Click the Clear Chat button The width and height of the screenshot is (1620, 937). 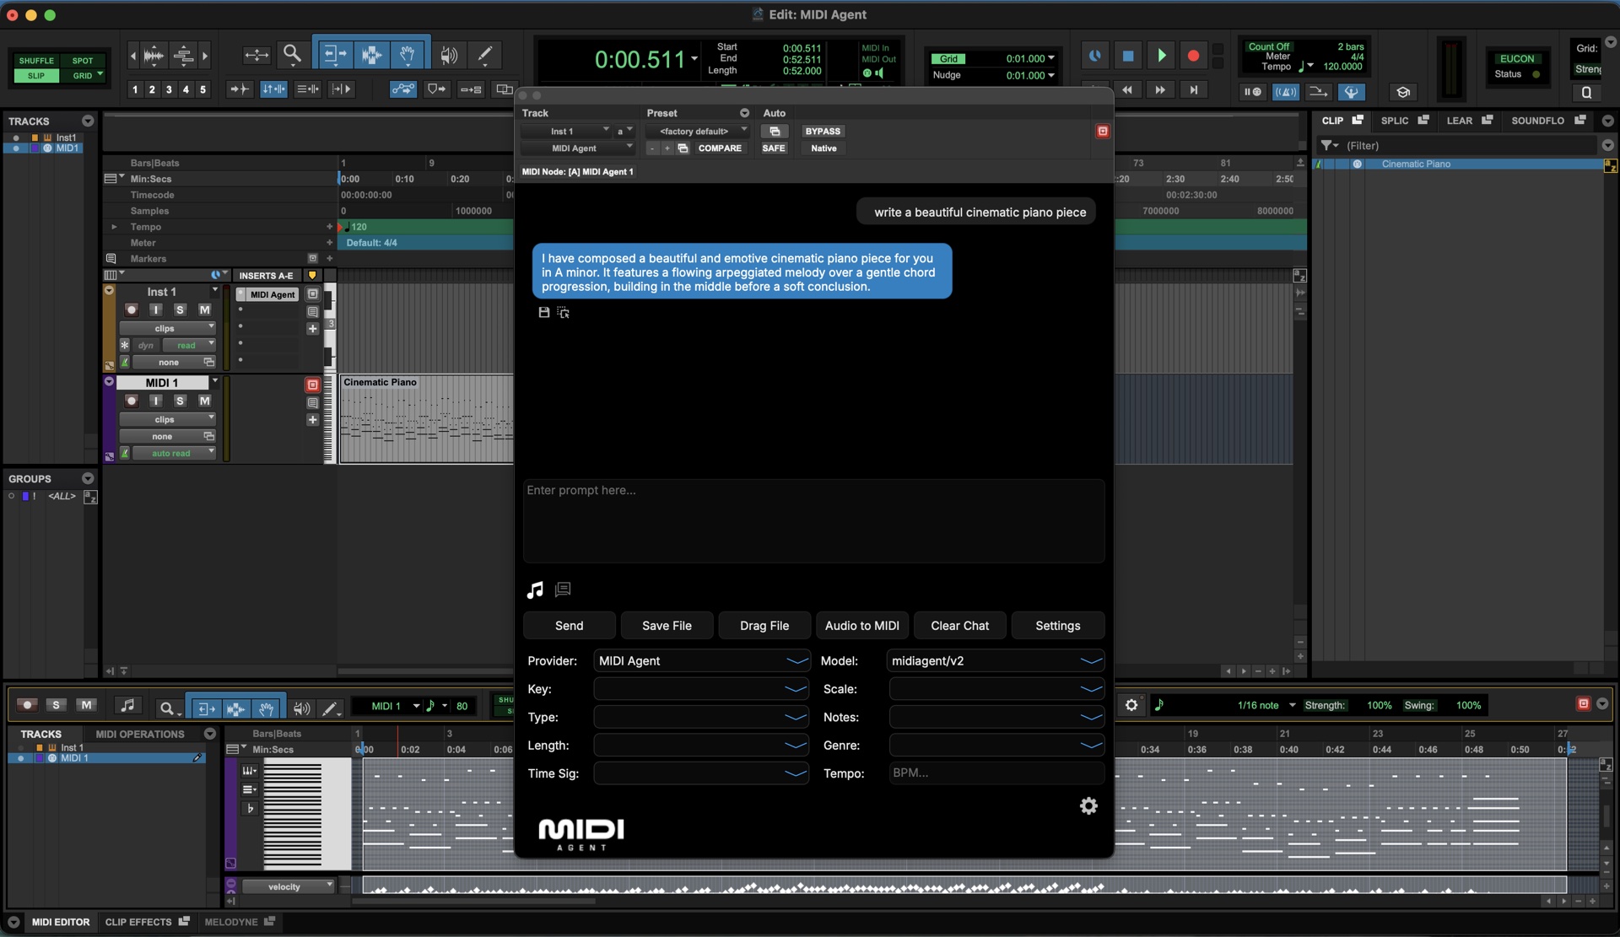[x=959, y=625]
